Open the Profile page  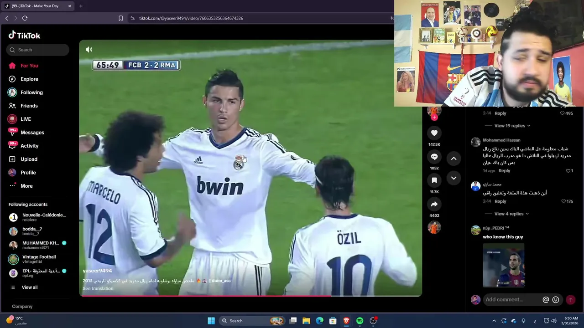pyautogui.click(x=28, y=173)
